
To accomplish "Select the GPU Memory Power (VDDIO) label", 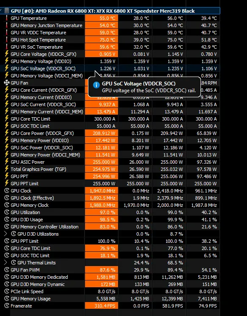I will tap(40, 140).
